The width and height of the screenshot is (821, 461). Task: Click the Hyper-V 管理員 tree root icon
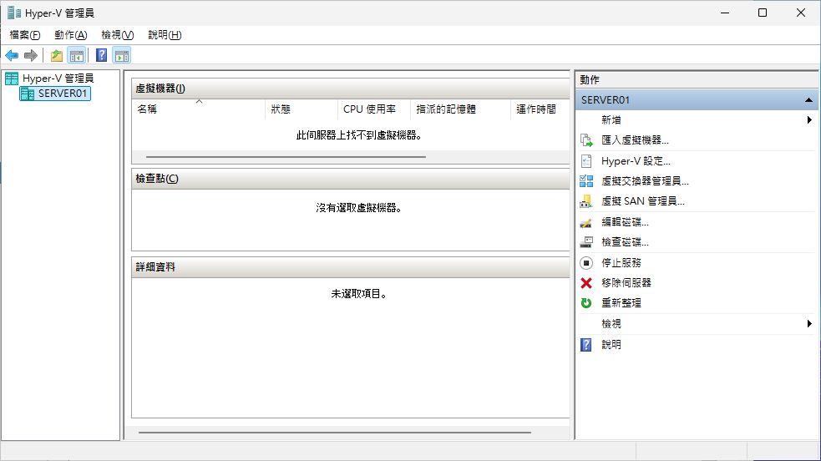point(12,79)
